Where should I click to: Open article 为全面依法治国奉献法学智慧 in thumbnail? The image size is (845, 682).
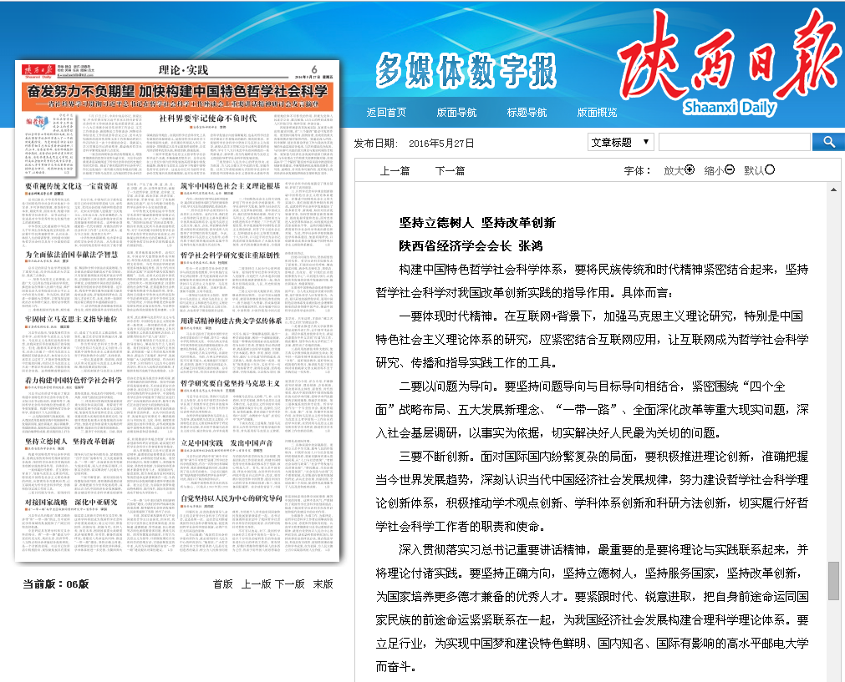point(72,255)
